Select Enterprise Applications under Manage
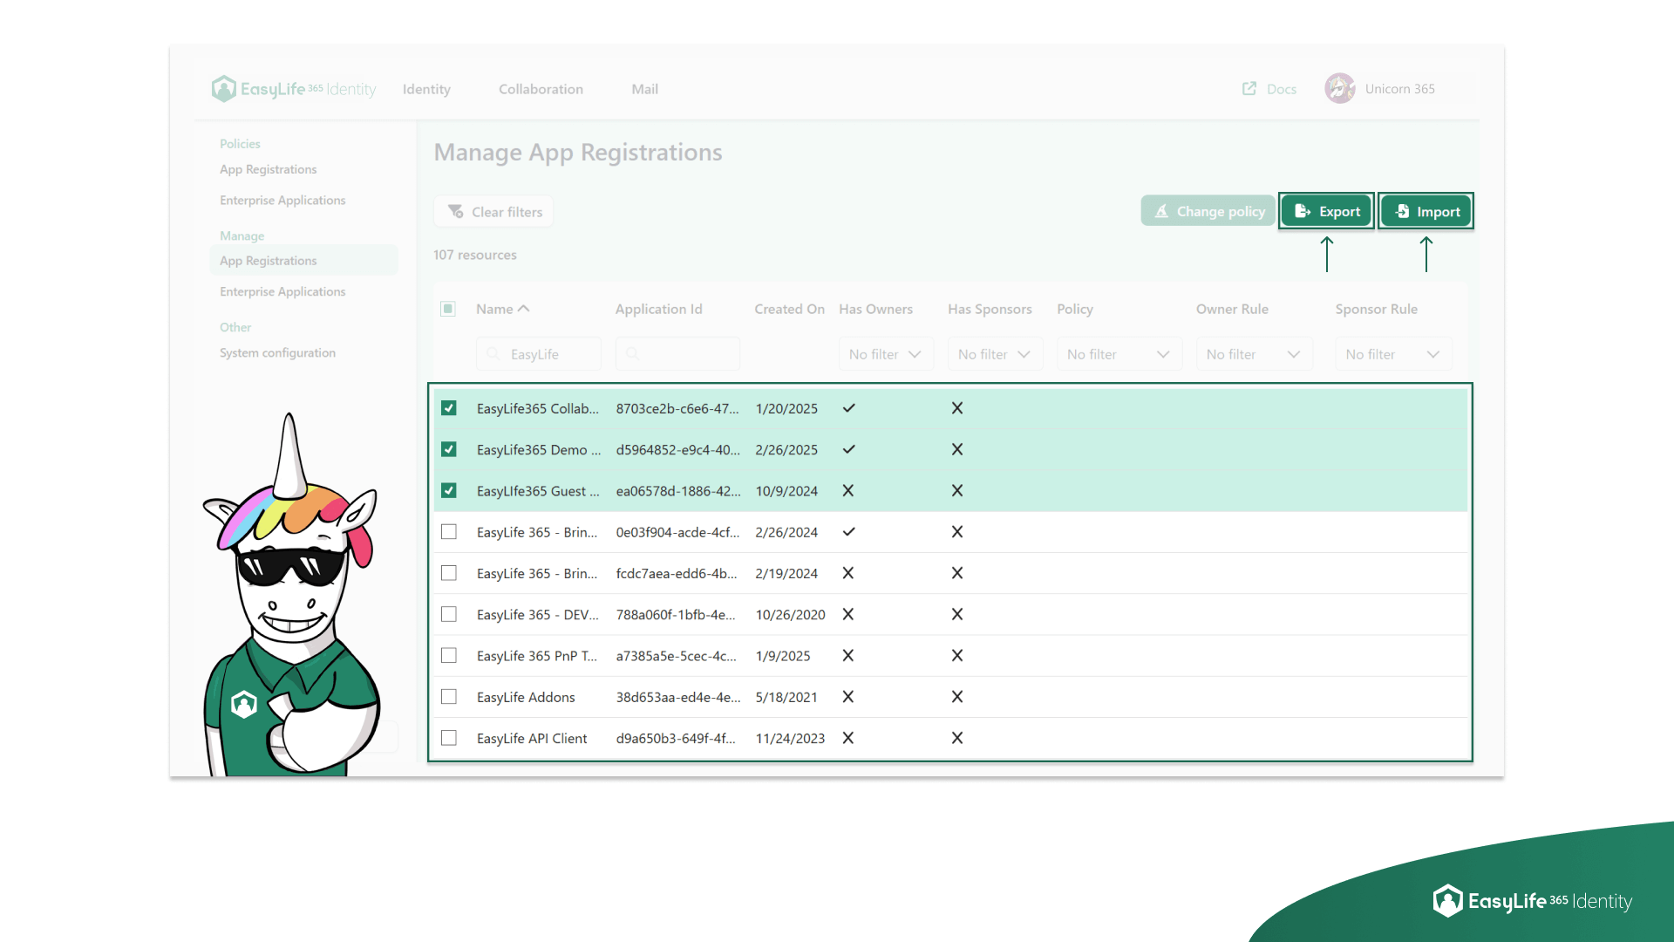Viewport: 1674px width, 942px height. coord(282,291)
